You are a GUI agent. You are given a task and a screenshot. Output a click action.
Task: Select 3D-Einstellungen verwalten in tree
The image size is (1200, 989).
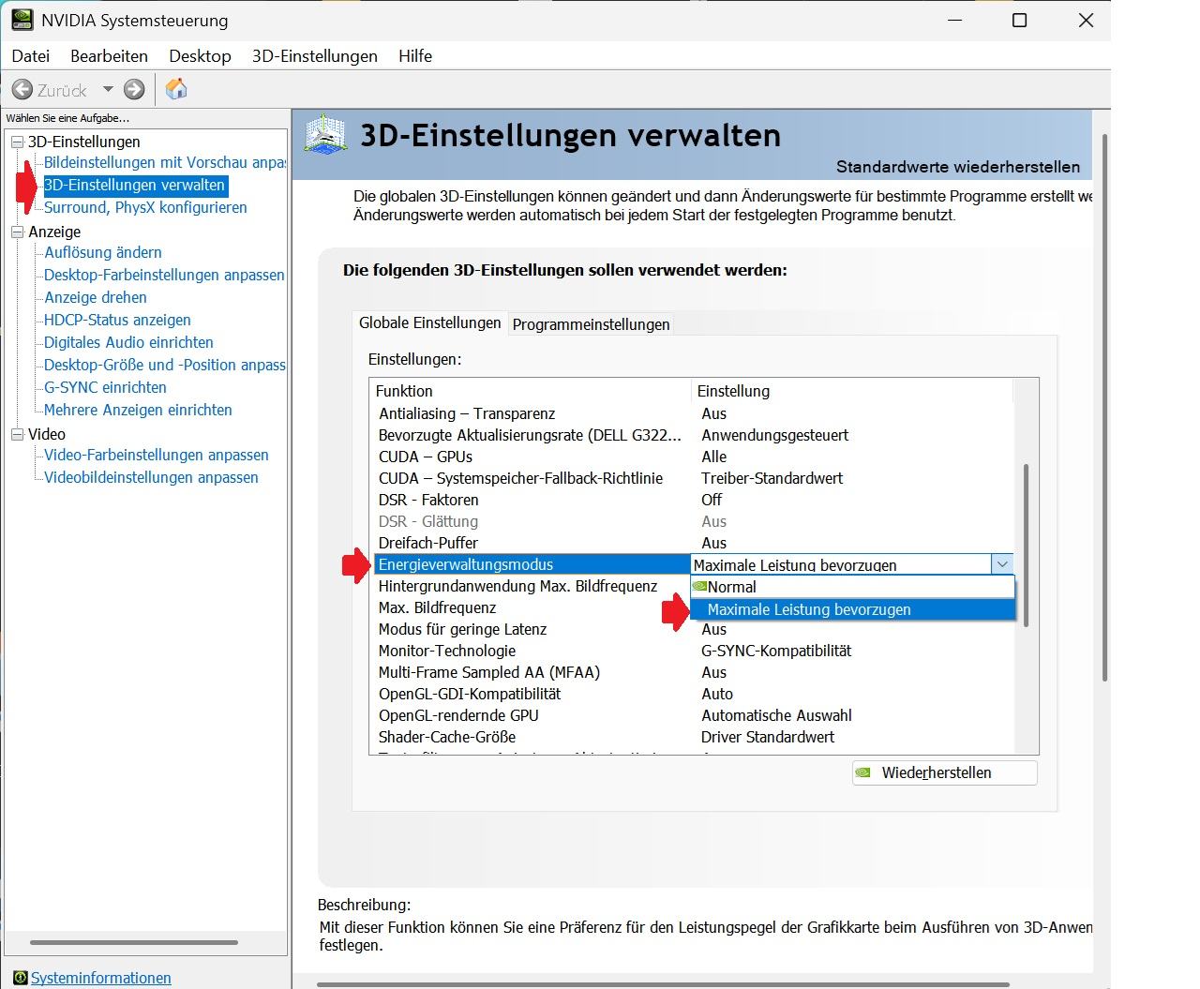coord(134,185)
